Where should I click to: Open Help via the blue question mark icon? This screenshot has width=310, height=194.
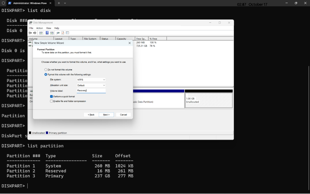click(x=47, y=33)
